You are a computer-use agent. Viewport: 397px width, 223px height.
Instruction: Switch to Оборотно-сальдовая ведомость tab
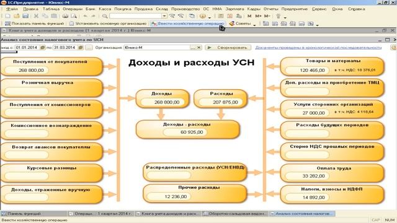[235, 214]
